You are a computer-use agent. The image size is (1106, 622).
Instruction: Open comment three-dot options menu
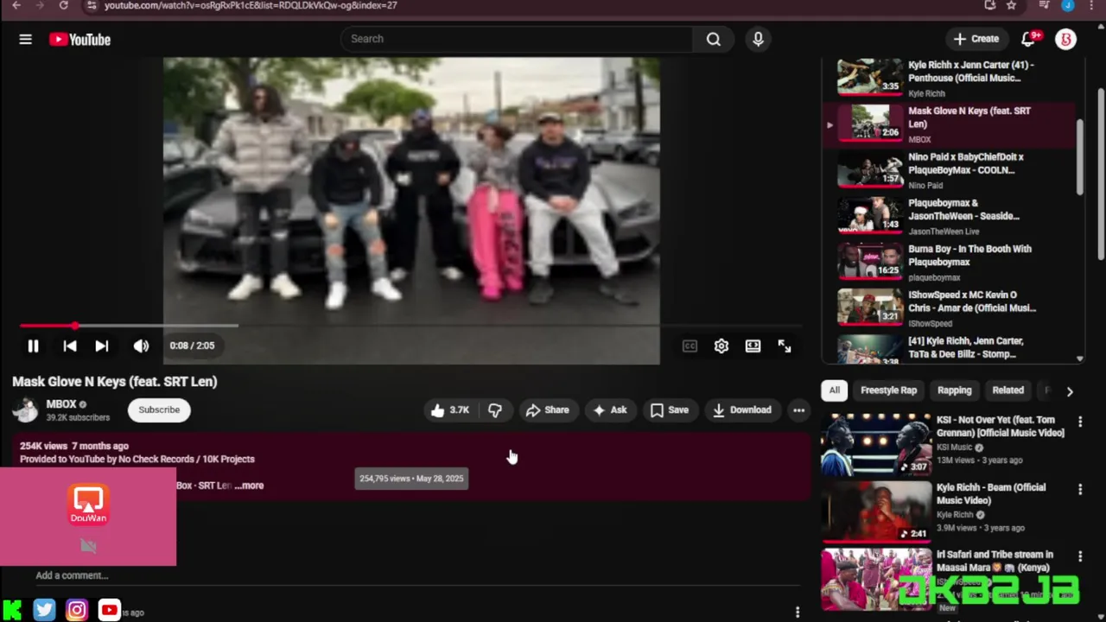tap(797, 612)
